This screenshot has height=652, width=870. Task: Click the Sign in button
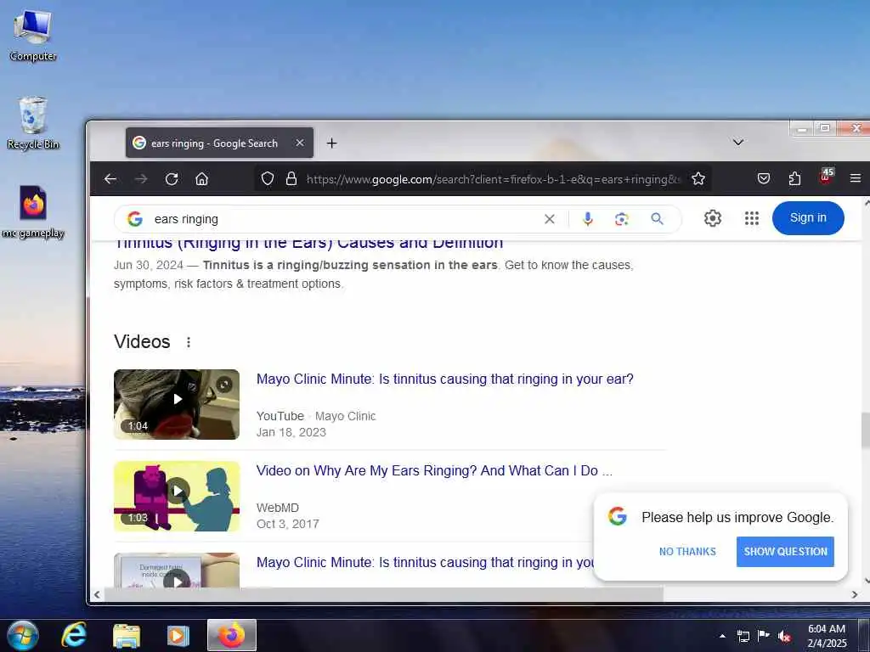pyautogui.click(x=808, y=218)
